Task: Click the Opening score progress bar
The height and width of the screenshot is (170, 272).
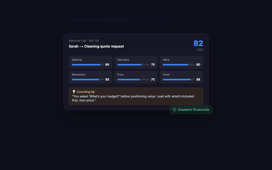Action: point(88,65)
